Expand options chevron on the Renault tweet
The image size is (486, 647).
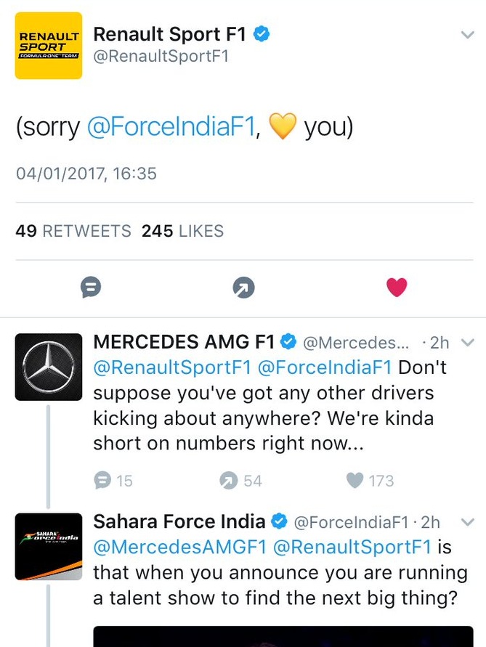click(x=467, y=35)
